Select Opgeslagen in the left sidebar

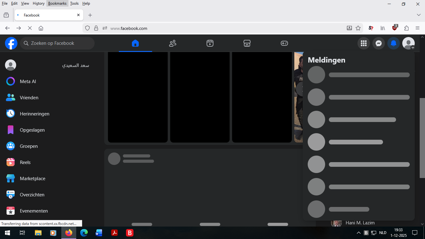coord(32,130)
